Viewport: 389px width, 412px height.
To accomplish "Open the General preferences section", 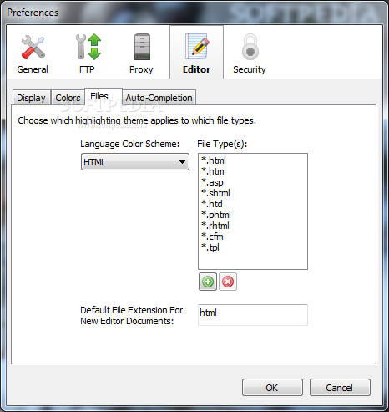I will coord(33,54).
